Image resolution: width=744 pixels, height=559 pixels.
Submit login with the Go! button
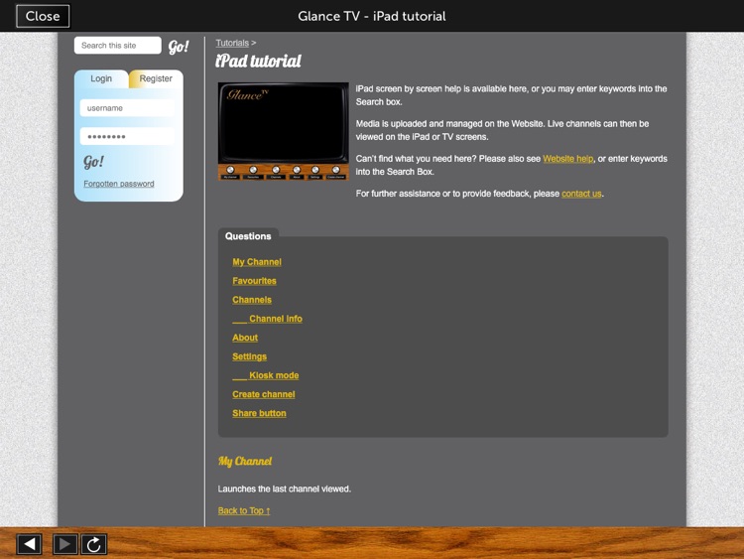click(x=93, y=162)
